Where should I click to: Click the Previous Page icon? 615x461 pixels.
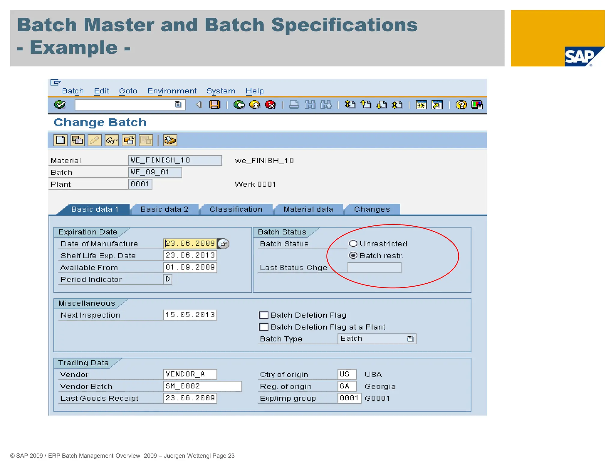(366, 105)
